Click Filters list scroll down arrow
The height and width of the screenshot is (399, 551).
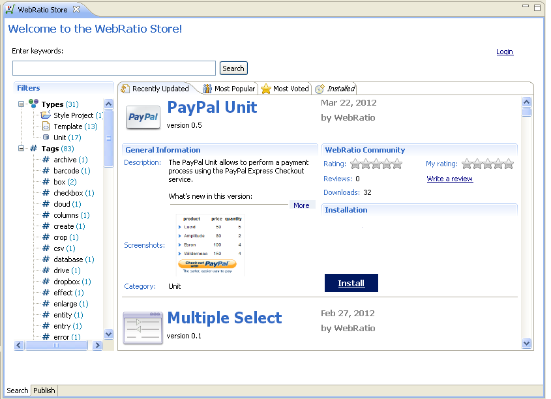click(109, 334)
